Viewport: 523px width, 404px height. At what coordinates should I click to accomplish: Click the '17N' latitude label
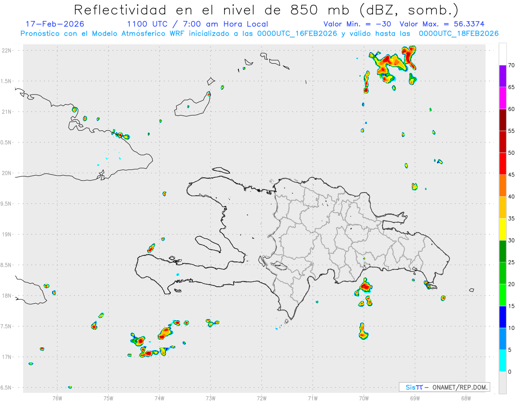click(7, 357)
